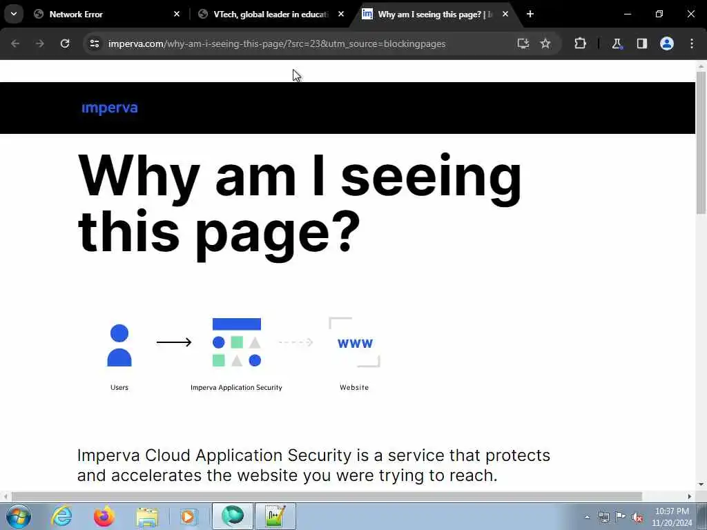View site information icon in address bar
The image size is (707, 530).
[94, 43]
